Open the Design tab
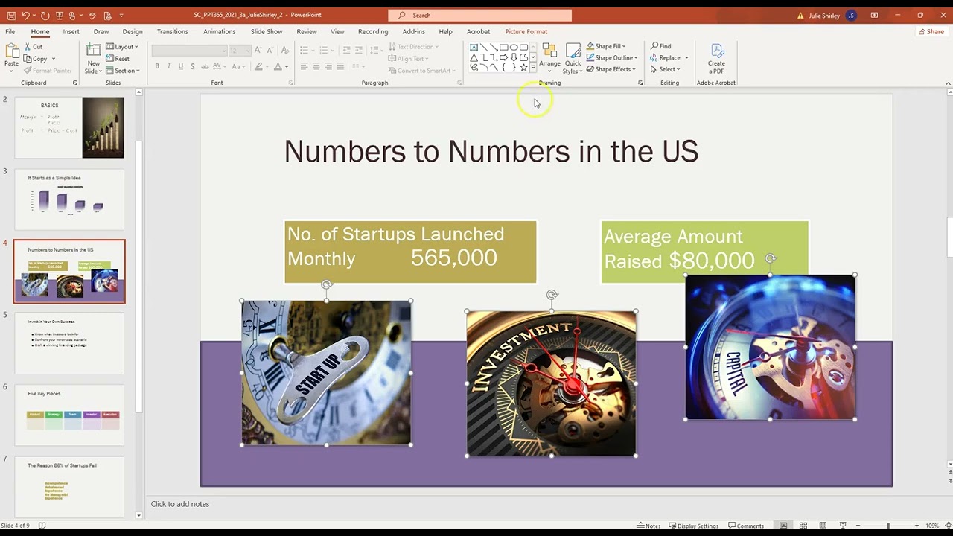Screen dimensions: 953x536 click(x=133, y=31)
